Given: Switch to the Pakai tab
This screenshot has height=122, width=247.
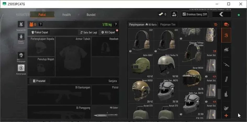Looking at the screenshot, I should tap(42, 15).
